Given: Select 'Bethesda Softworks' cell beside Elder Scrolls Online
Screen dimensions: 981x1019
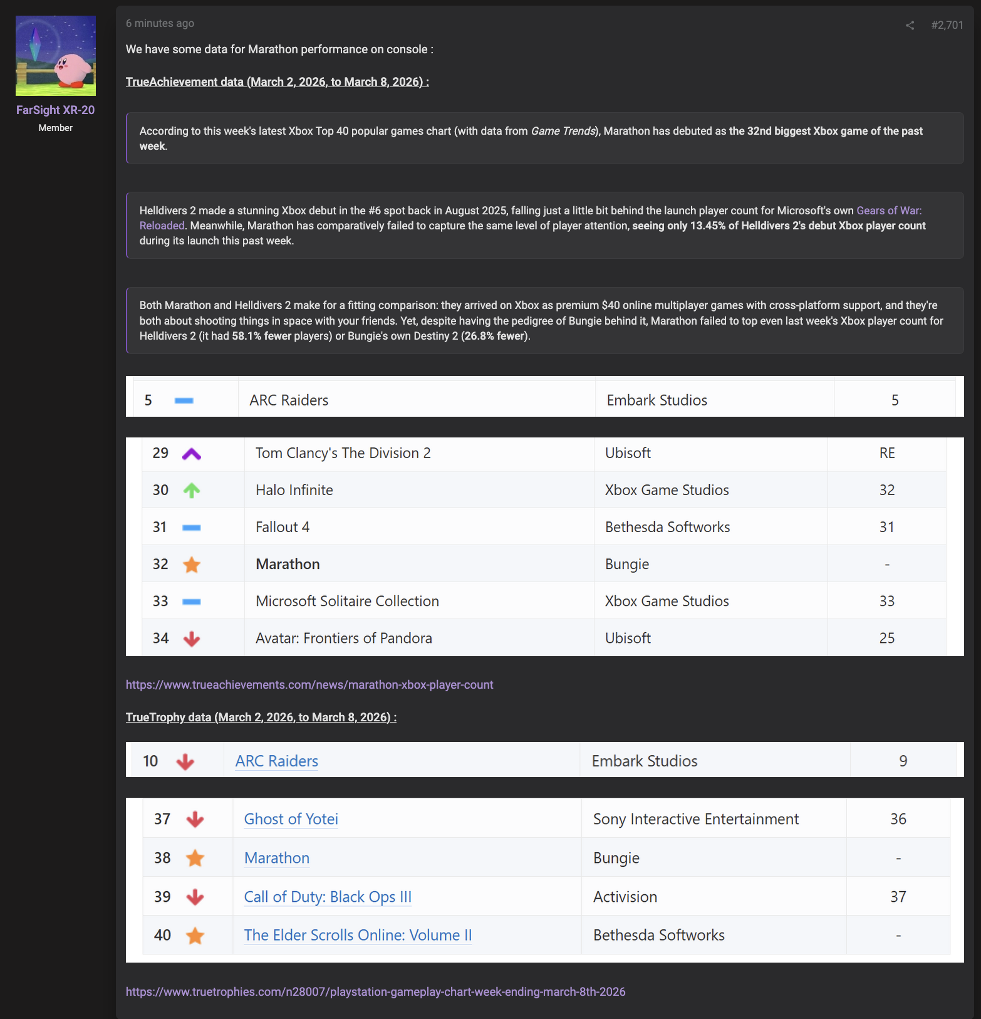Looking at the screenshot, I should pyautogui.click(x=714, y=935).
